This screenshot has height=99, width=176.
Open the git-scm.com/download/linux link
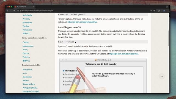(82, 22)
